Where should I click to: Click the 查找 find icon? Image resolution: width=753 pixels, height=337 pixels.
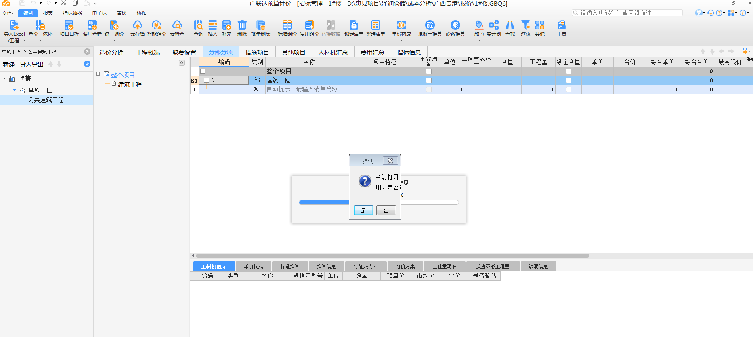[x=510, y=25]
